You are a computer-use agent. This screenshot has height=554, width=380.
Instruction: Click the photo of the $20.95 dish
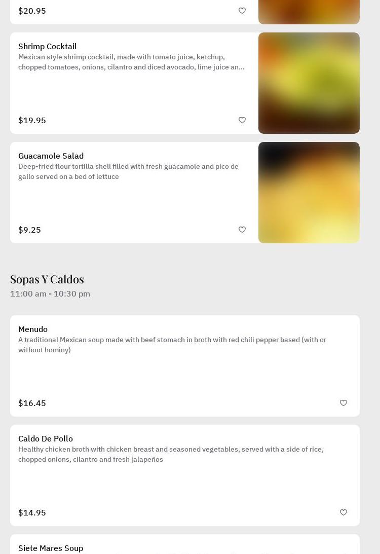[x=309, y=12]
